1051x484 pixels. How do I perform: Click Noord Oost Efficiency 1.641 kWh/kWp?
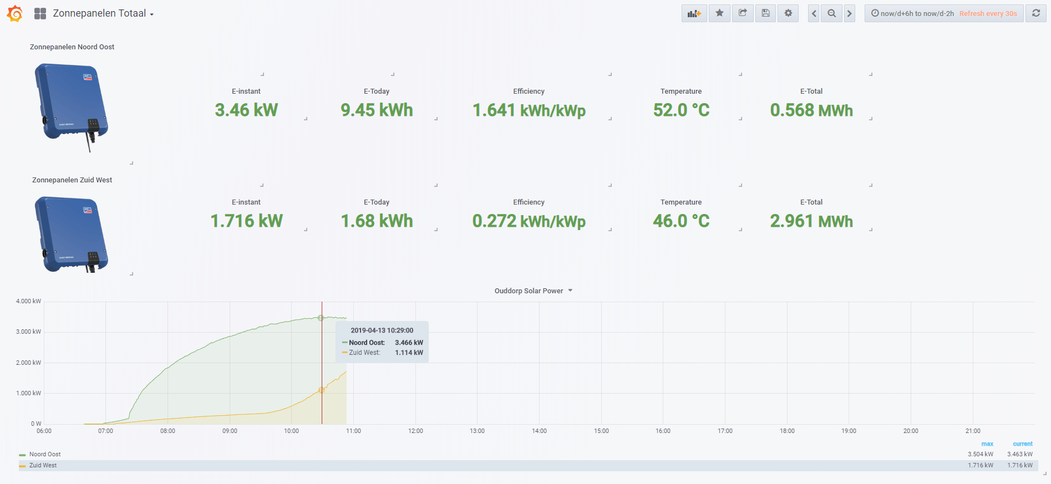529,111
